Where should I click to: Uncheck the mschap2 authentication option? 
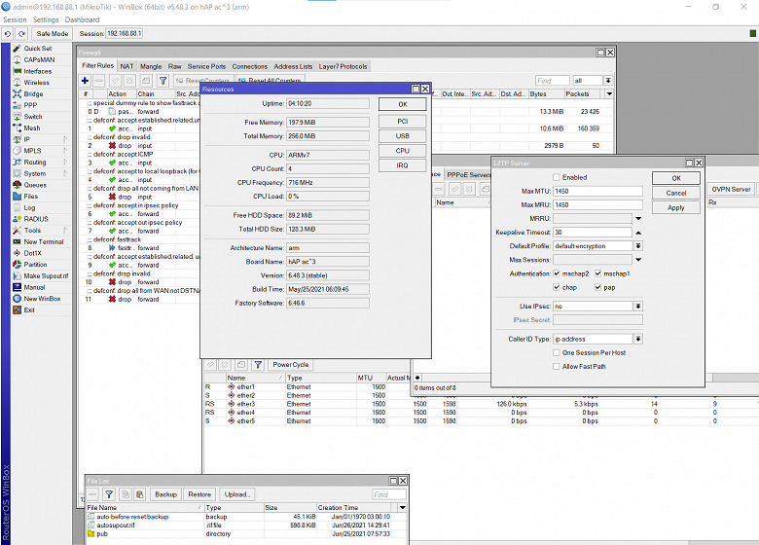click(x=557, y=273)
